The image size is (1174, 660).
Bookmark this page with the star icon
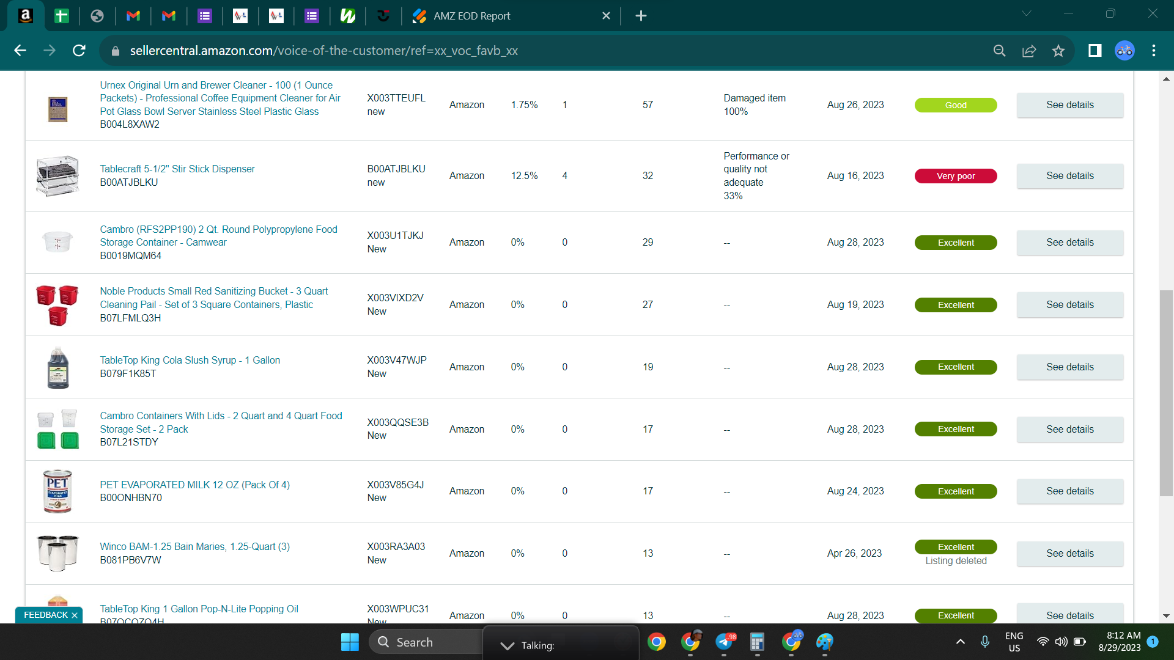(1058, 51)
